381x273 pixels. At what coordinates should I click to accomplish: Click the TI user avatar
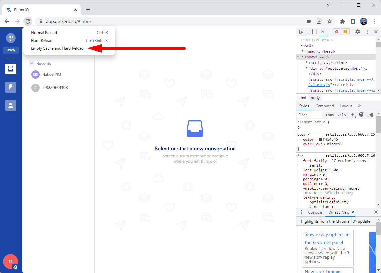click(10, 261)
